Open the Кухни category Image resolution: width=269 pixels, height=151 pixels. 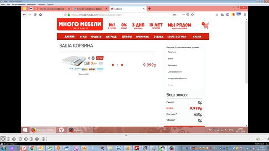[197, 36]
